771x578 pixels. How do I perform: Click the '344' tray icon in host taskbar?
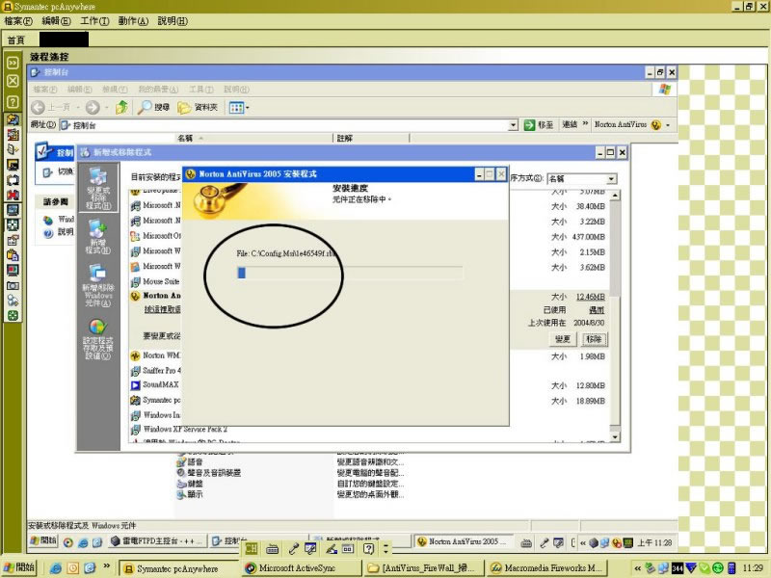tap(678, 568)
